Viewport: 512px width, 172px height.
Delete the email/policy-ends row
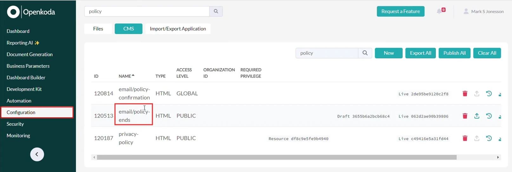[465, 116]
